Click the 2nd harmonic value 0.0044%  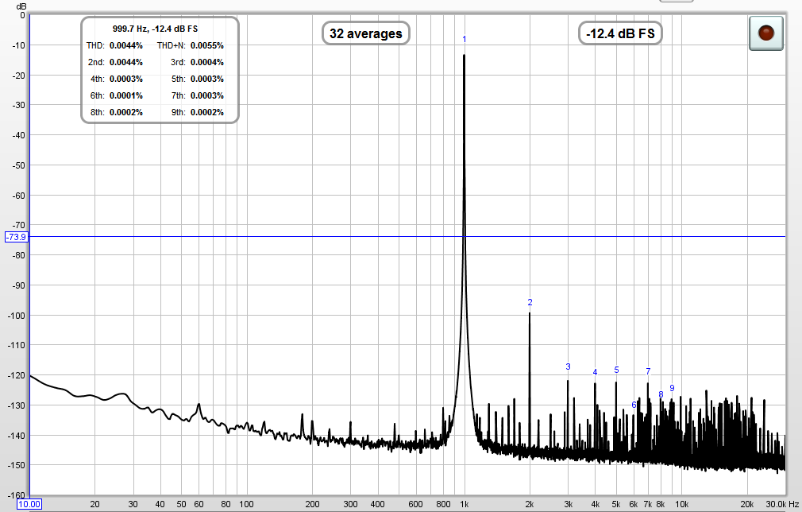(125, 62)
